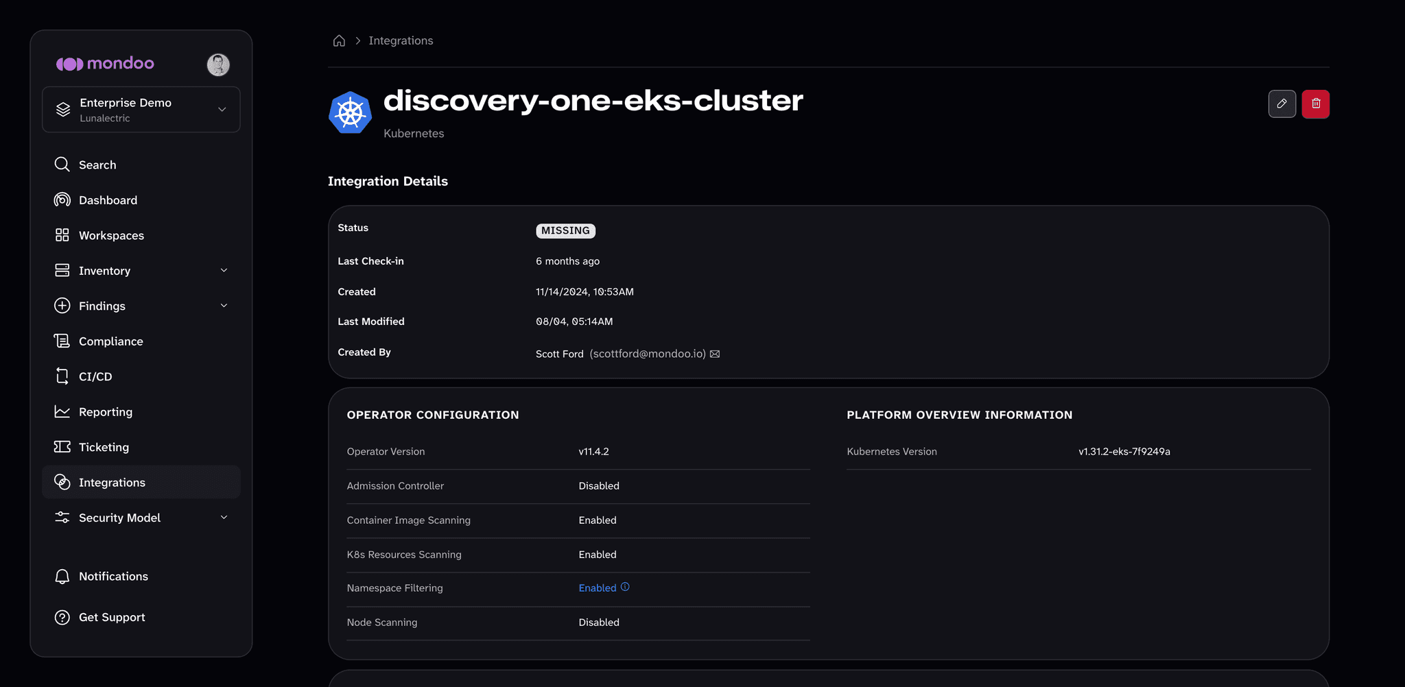Go to Dashboard

click(108, 200)
